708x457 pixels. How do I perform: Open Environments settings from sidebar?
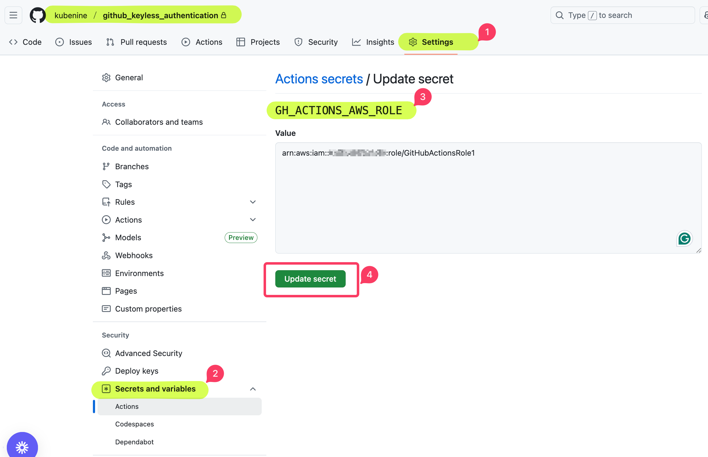pos(140,273)
